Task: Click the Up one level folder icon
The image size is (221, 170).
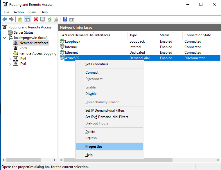Action: point(20,19)
